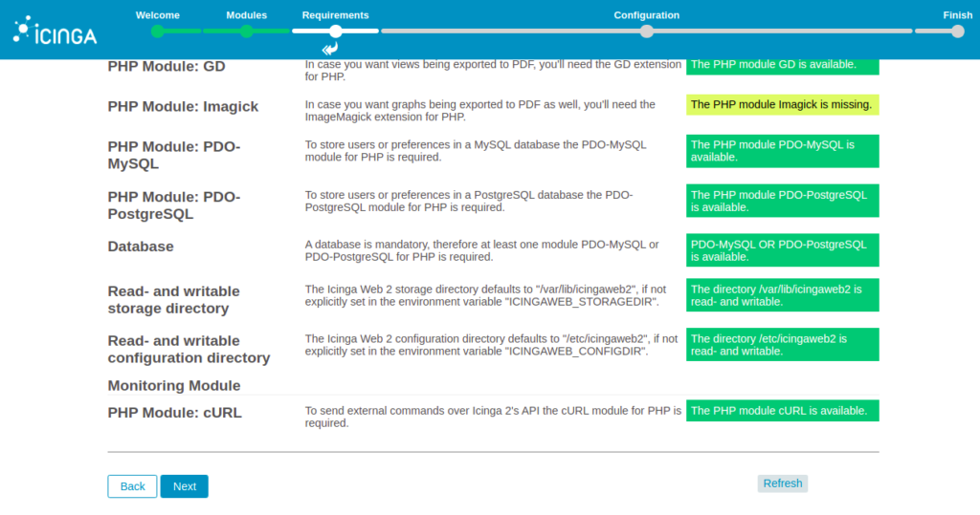
Task: Click the 'PHP Module: cURL' heading
Action: click(174, 414)
